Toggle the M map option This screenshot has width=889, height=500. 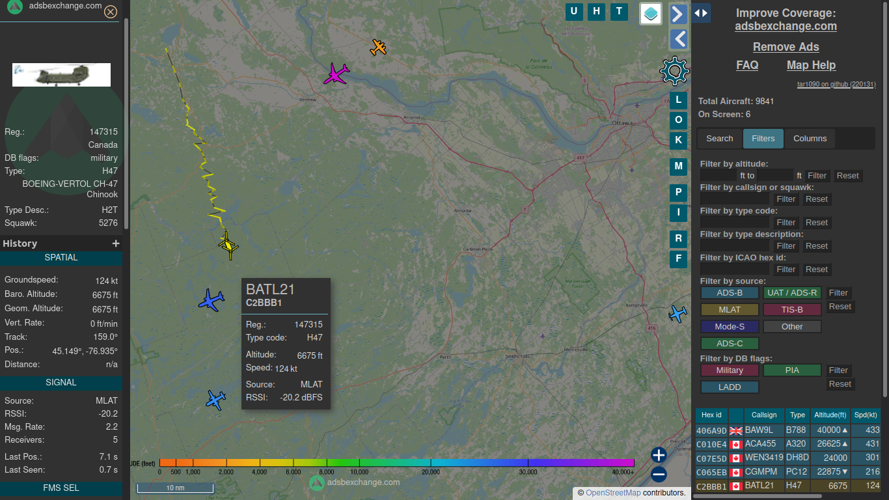pos(679,167)
